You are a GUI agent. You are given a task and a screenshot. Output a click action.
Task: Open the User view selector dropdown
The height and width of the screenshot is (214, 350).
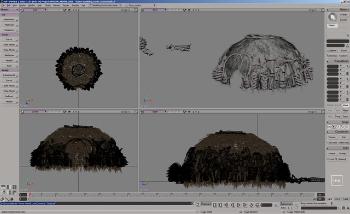[155, 10]
